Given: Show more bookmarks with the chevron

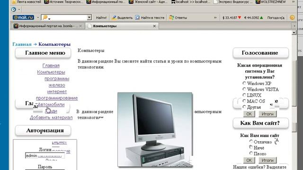Looking at the screenshot, I should coord(293,2).
